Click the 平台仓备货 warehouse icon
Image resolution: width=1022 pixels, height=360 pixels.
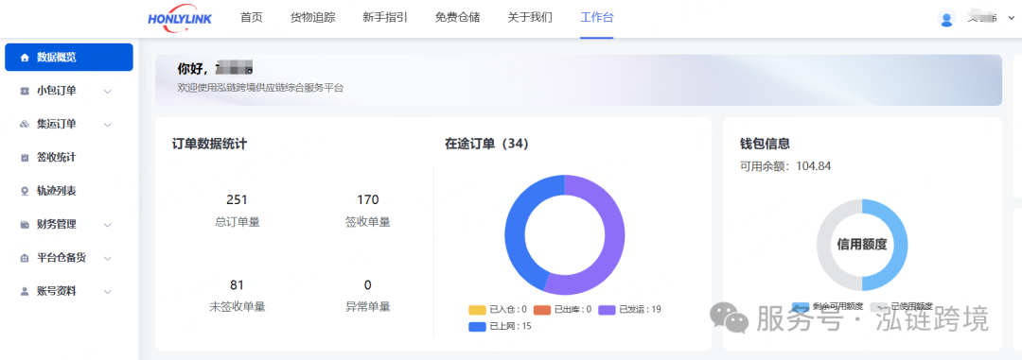[x=25, y=258]
